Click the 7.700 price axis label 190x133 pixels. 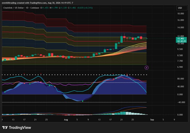point(180,61)
